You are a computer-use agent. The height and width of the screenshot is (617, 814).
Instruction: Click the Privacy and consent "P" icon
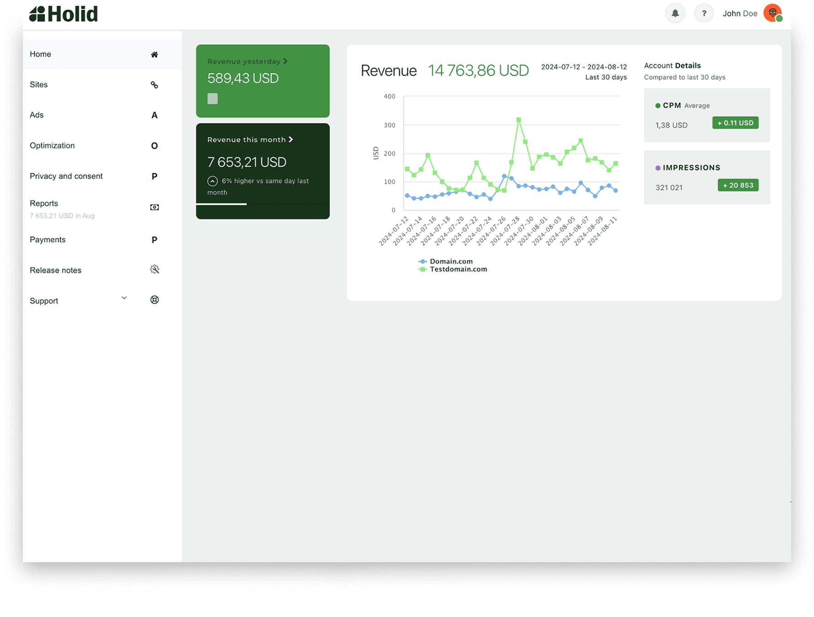click(x=155, y=176)
